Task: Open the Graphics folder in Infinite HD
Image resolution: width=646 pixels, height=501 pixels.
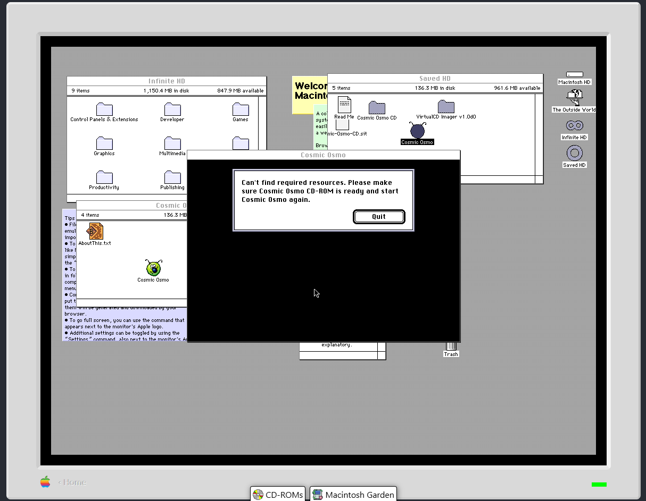Action: [104, 143]
